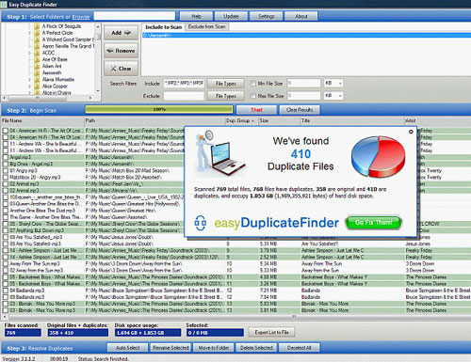Click File Types button for Exclude filter
Image resolution: width=471 pixels, height=362 pixels.
(226, 96)
